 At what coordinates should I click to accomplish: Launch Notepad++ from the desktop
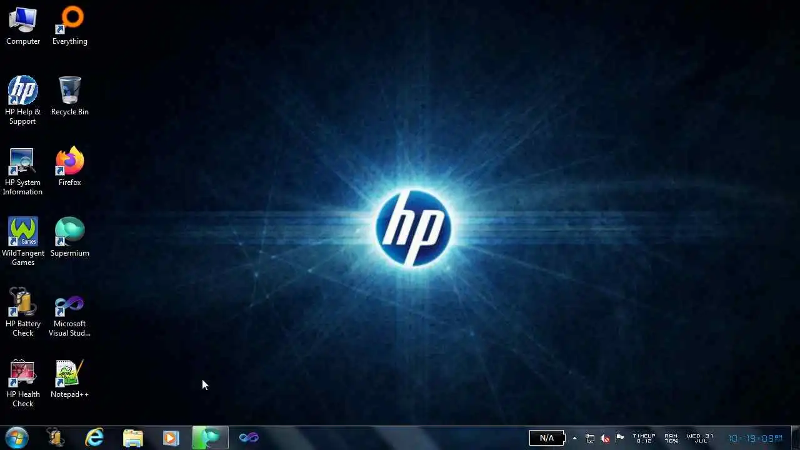[70, 379]
